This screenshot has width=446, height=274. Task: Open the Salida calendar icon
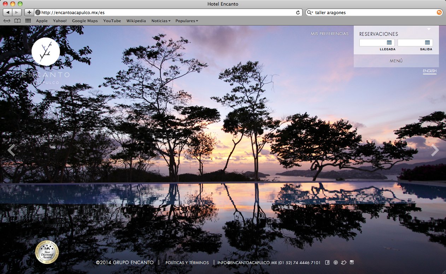point(427,42)
